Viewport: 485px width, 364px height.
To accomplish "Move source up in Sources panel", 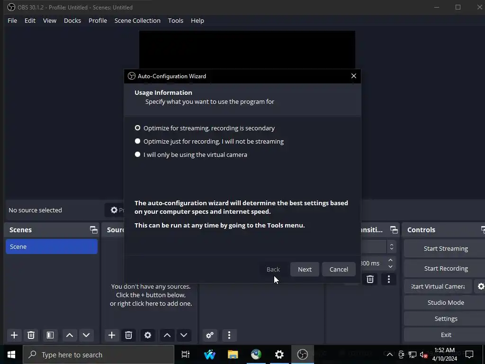I will tap(167, 335).
